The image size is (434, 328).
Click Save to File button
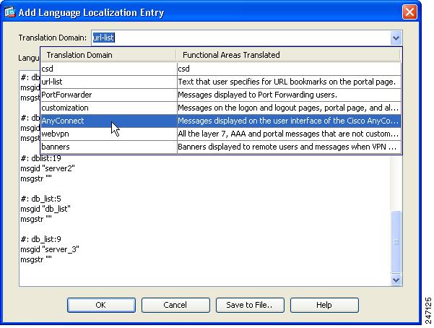(250, 305)
